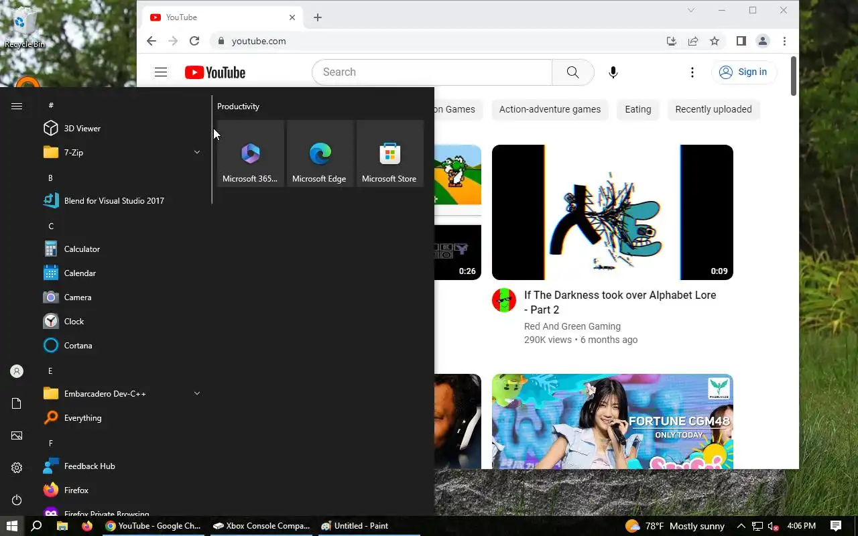Open a new Chrome tab
This screenshot has width=858, height=536.
click(x=318, y=17)
